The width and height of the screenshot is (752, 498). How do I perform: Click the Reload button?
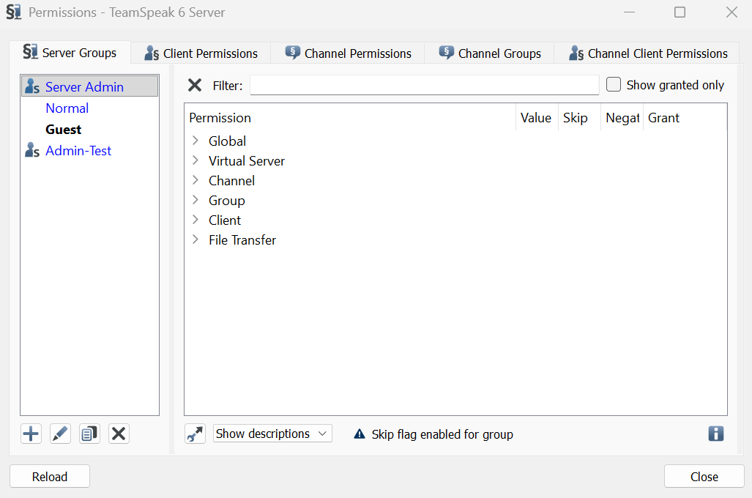[x=50, y=477]
